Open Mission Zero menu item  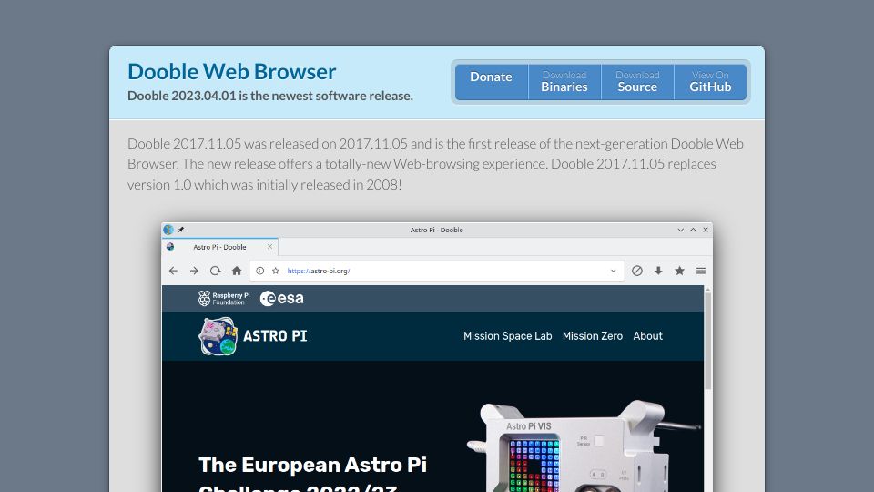pyautogui.click(x=593, y=336)
